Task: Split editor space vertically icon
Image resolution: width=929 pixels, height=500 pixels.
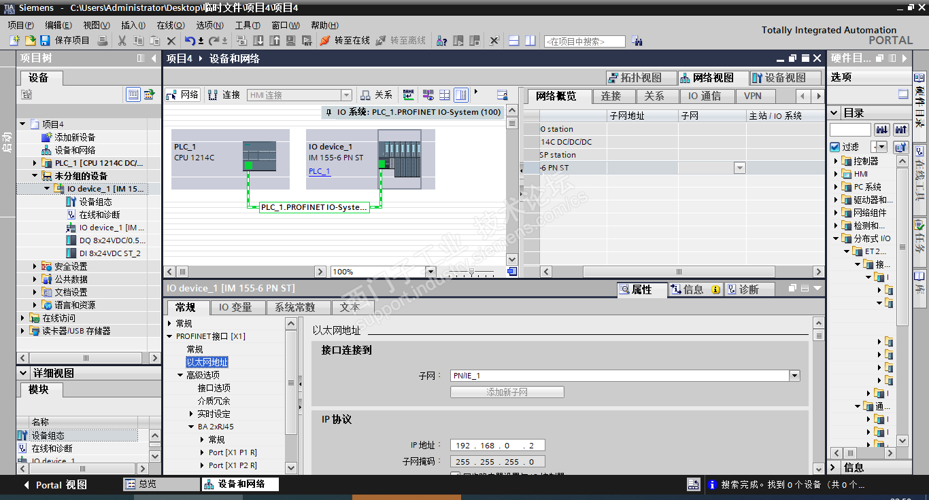Action: pyautogui.click(x=530, y=41)
